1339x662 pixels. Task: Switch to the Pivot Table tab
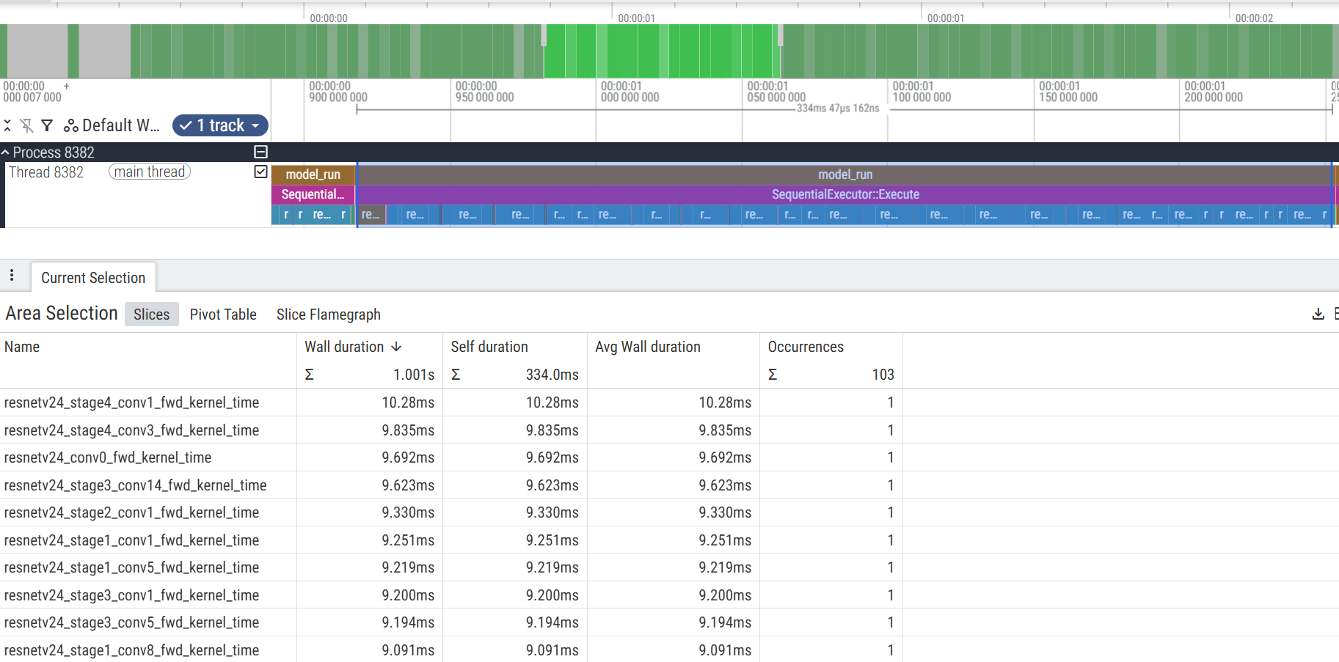pos(223,315)
